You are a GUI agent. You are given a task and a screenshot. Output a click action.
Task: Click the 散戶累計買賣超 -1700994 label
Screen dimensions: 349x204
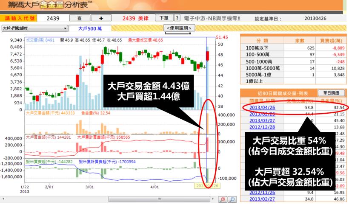[x=107, y=162]
